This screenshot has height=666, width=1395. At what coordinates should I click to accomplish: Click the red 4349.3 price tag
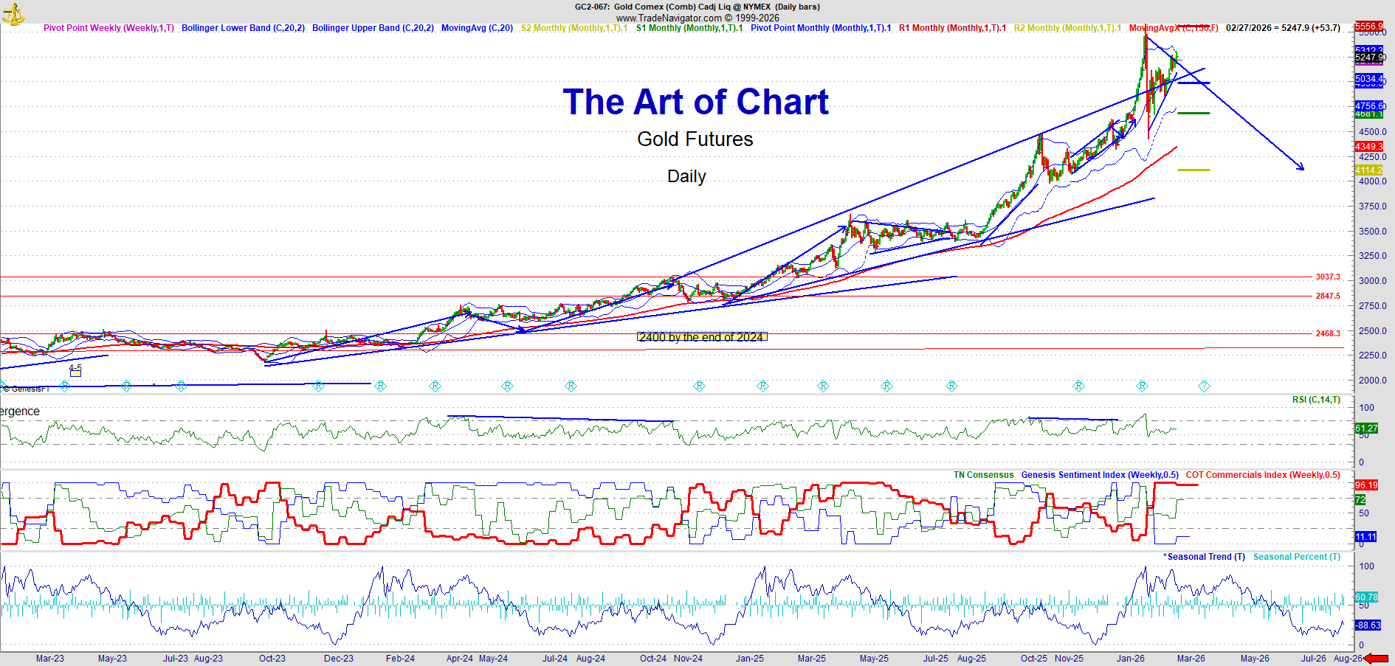point(1368,147)
